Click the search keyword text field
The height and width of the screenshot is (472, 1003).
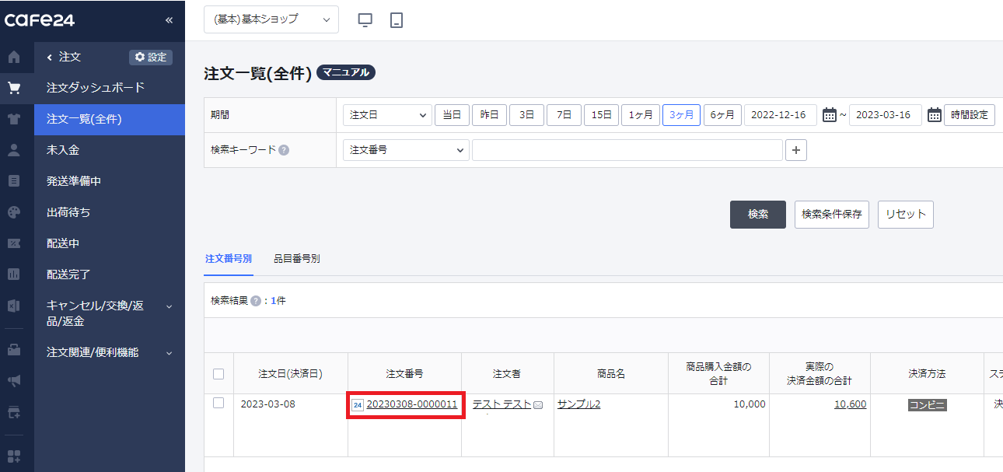[627, 150]
